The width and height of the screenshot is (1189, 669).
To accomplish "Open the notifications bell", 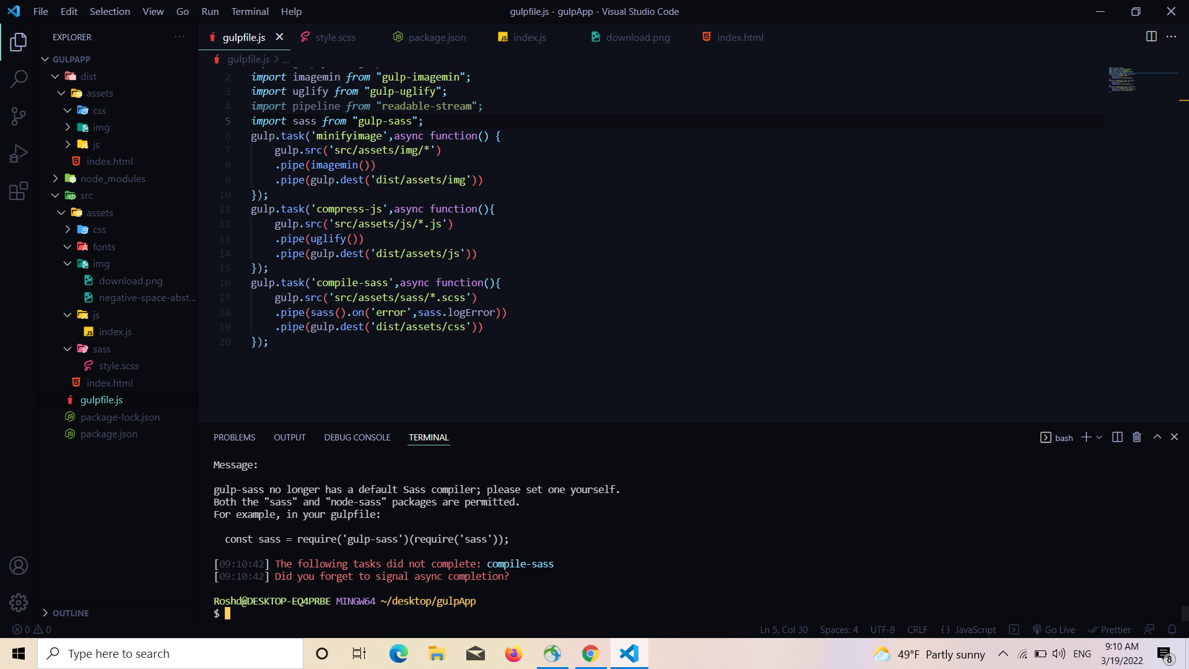I will point(1172,629).
